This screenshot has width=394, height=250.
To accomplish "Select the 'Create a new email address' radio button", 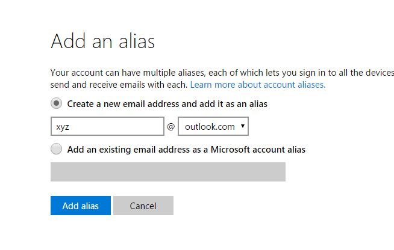I will click(x=57, y=103).
